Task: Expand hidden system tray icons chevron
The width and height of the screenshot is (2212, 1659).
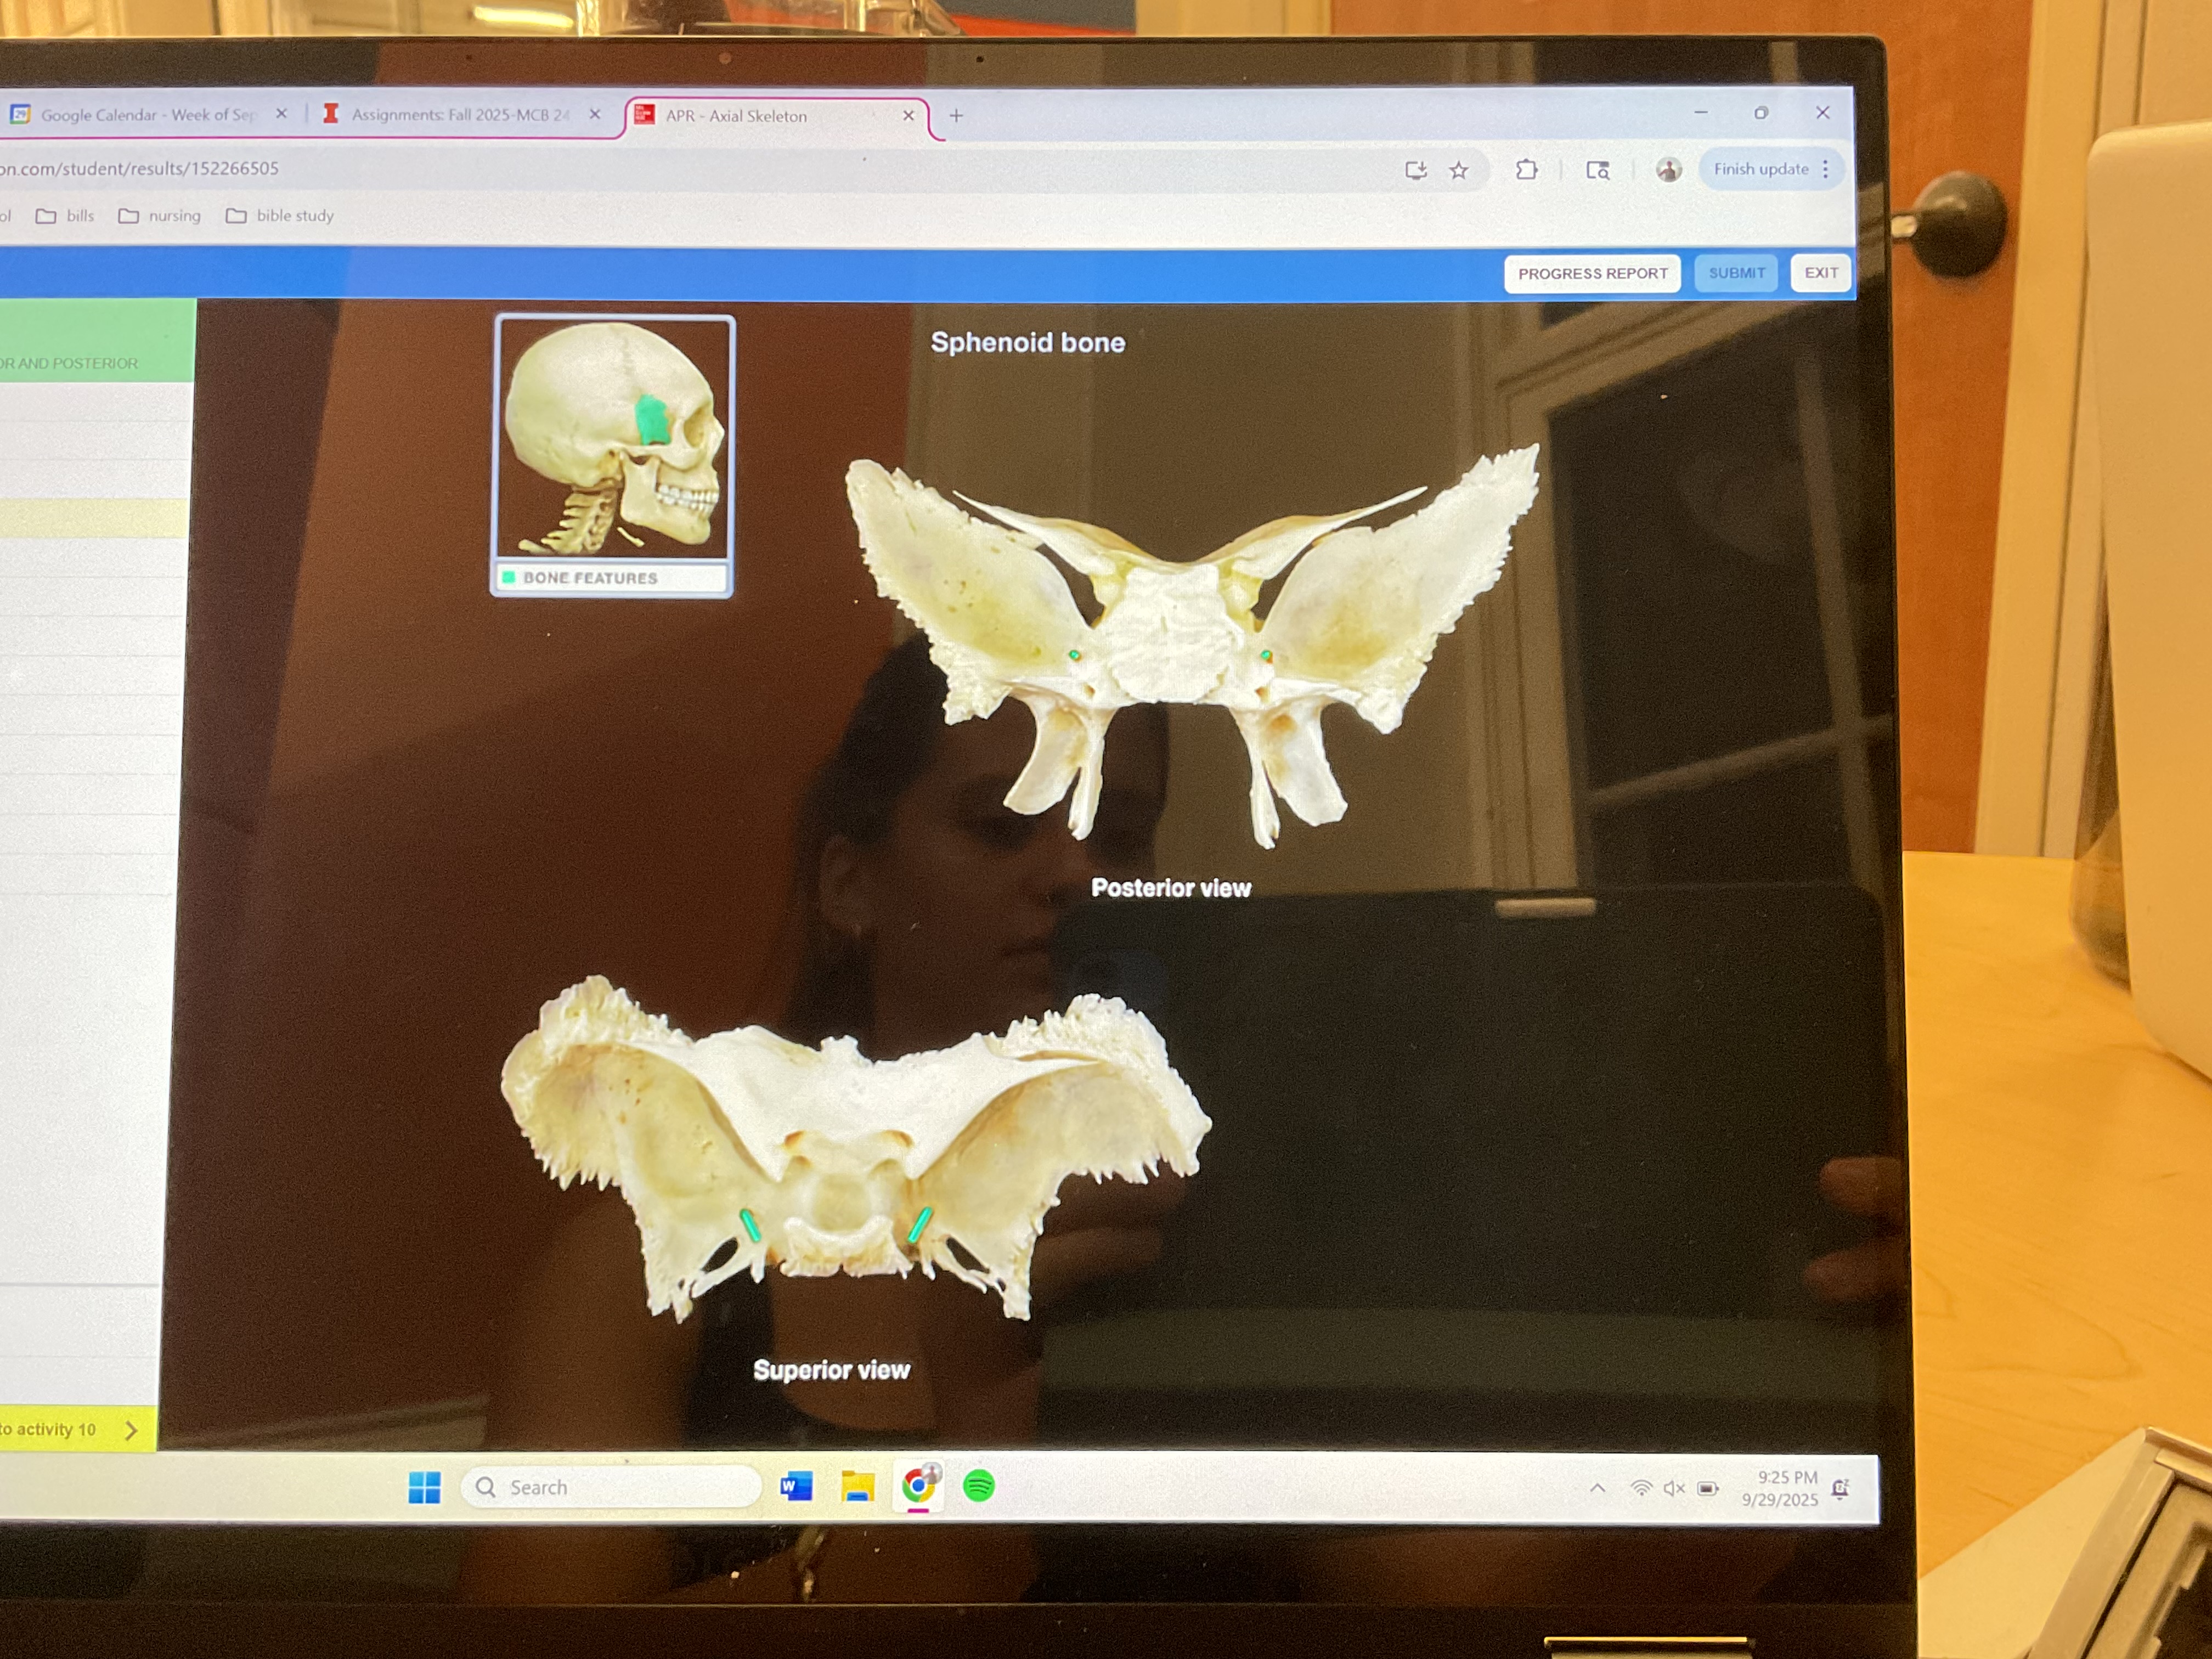Action: pos(1598,1488)
